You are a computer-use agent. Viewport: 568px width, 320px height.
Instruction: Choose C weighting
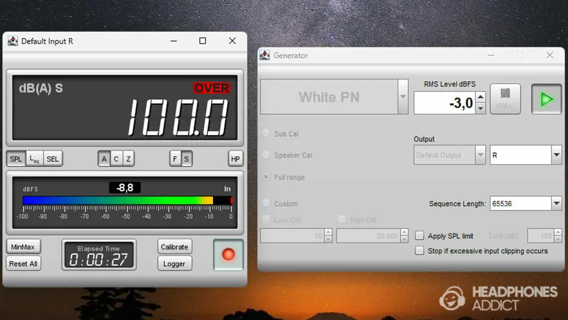coord(117,159)
